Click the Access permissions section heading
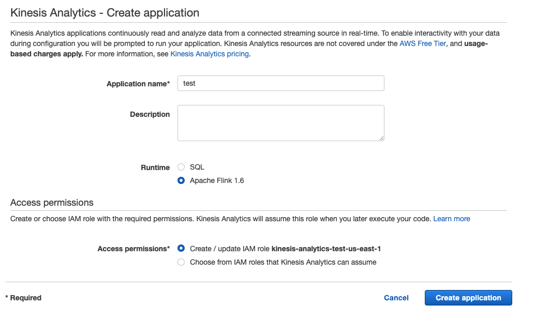The width and height of the screenshot is (535, 321). (x=52, y=202)
